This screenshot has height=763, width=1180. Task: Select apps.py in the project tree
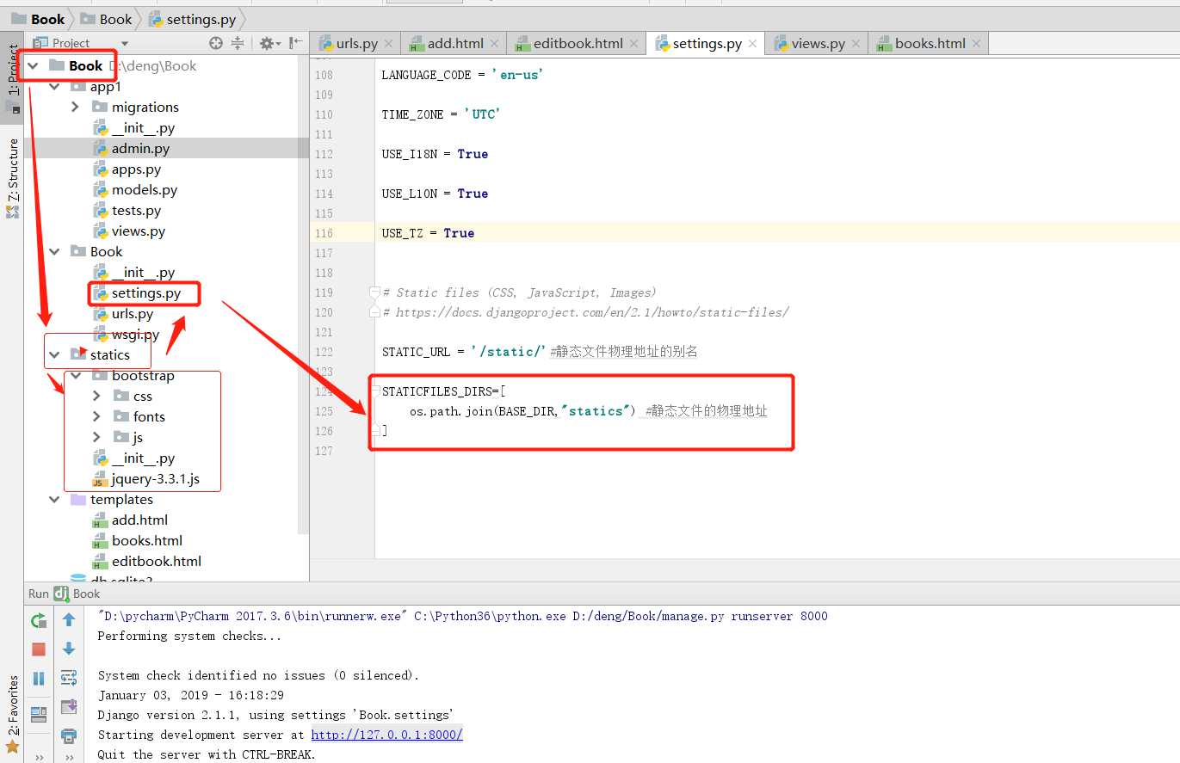point(136,169)
